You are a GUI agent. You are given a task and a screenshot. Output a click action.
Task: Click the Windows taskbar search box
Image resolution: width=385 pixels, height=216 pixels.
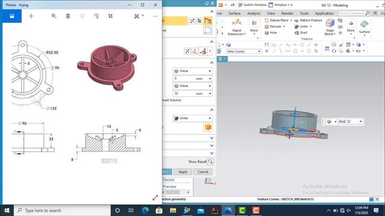(x=62, y=211)
